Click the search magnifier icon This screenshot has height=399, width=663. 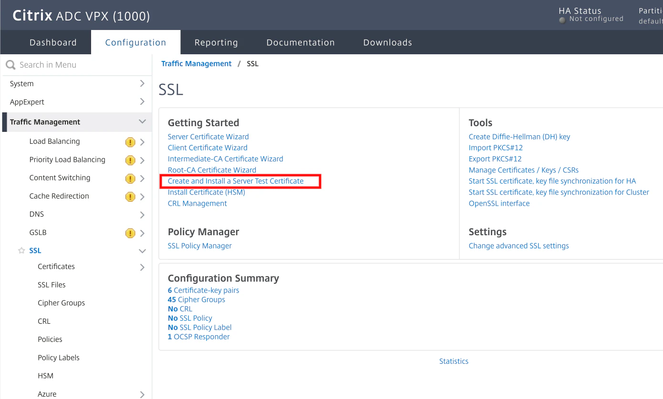pyautogui.click(x=10, y=65)
